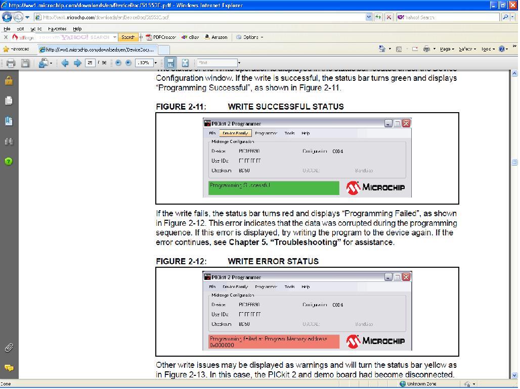Toggle the scrolling pages fit-width mode
520x389 pixels.
170,63
